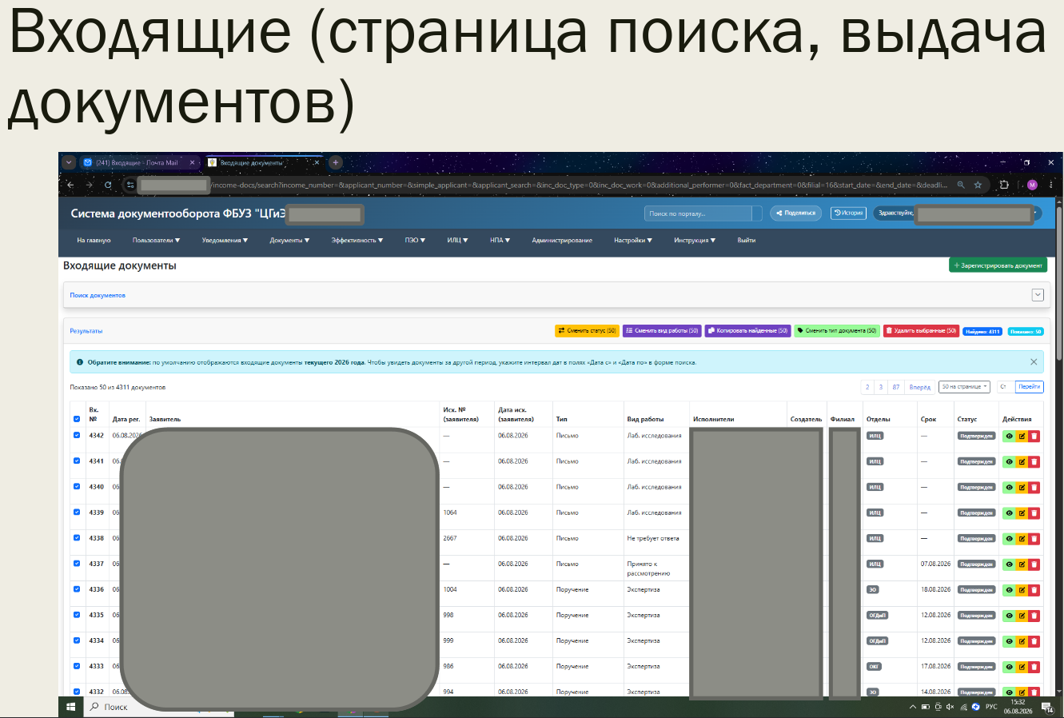
Task: Uncheck the checkbox for document 4335
Action: click(77, 615)
